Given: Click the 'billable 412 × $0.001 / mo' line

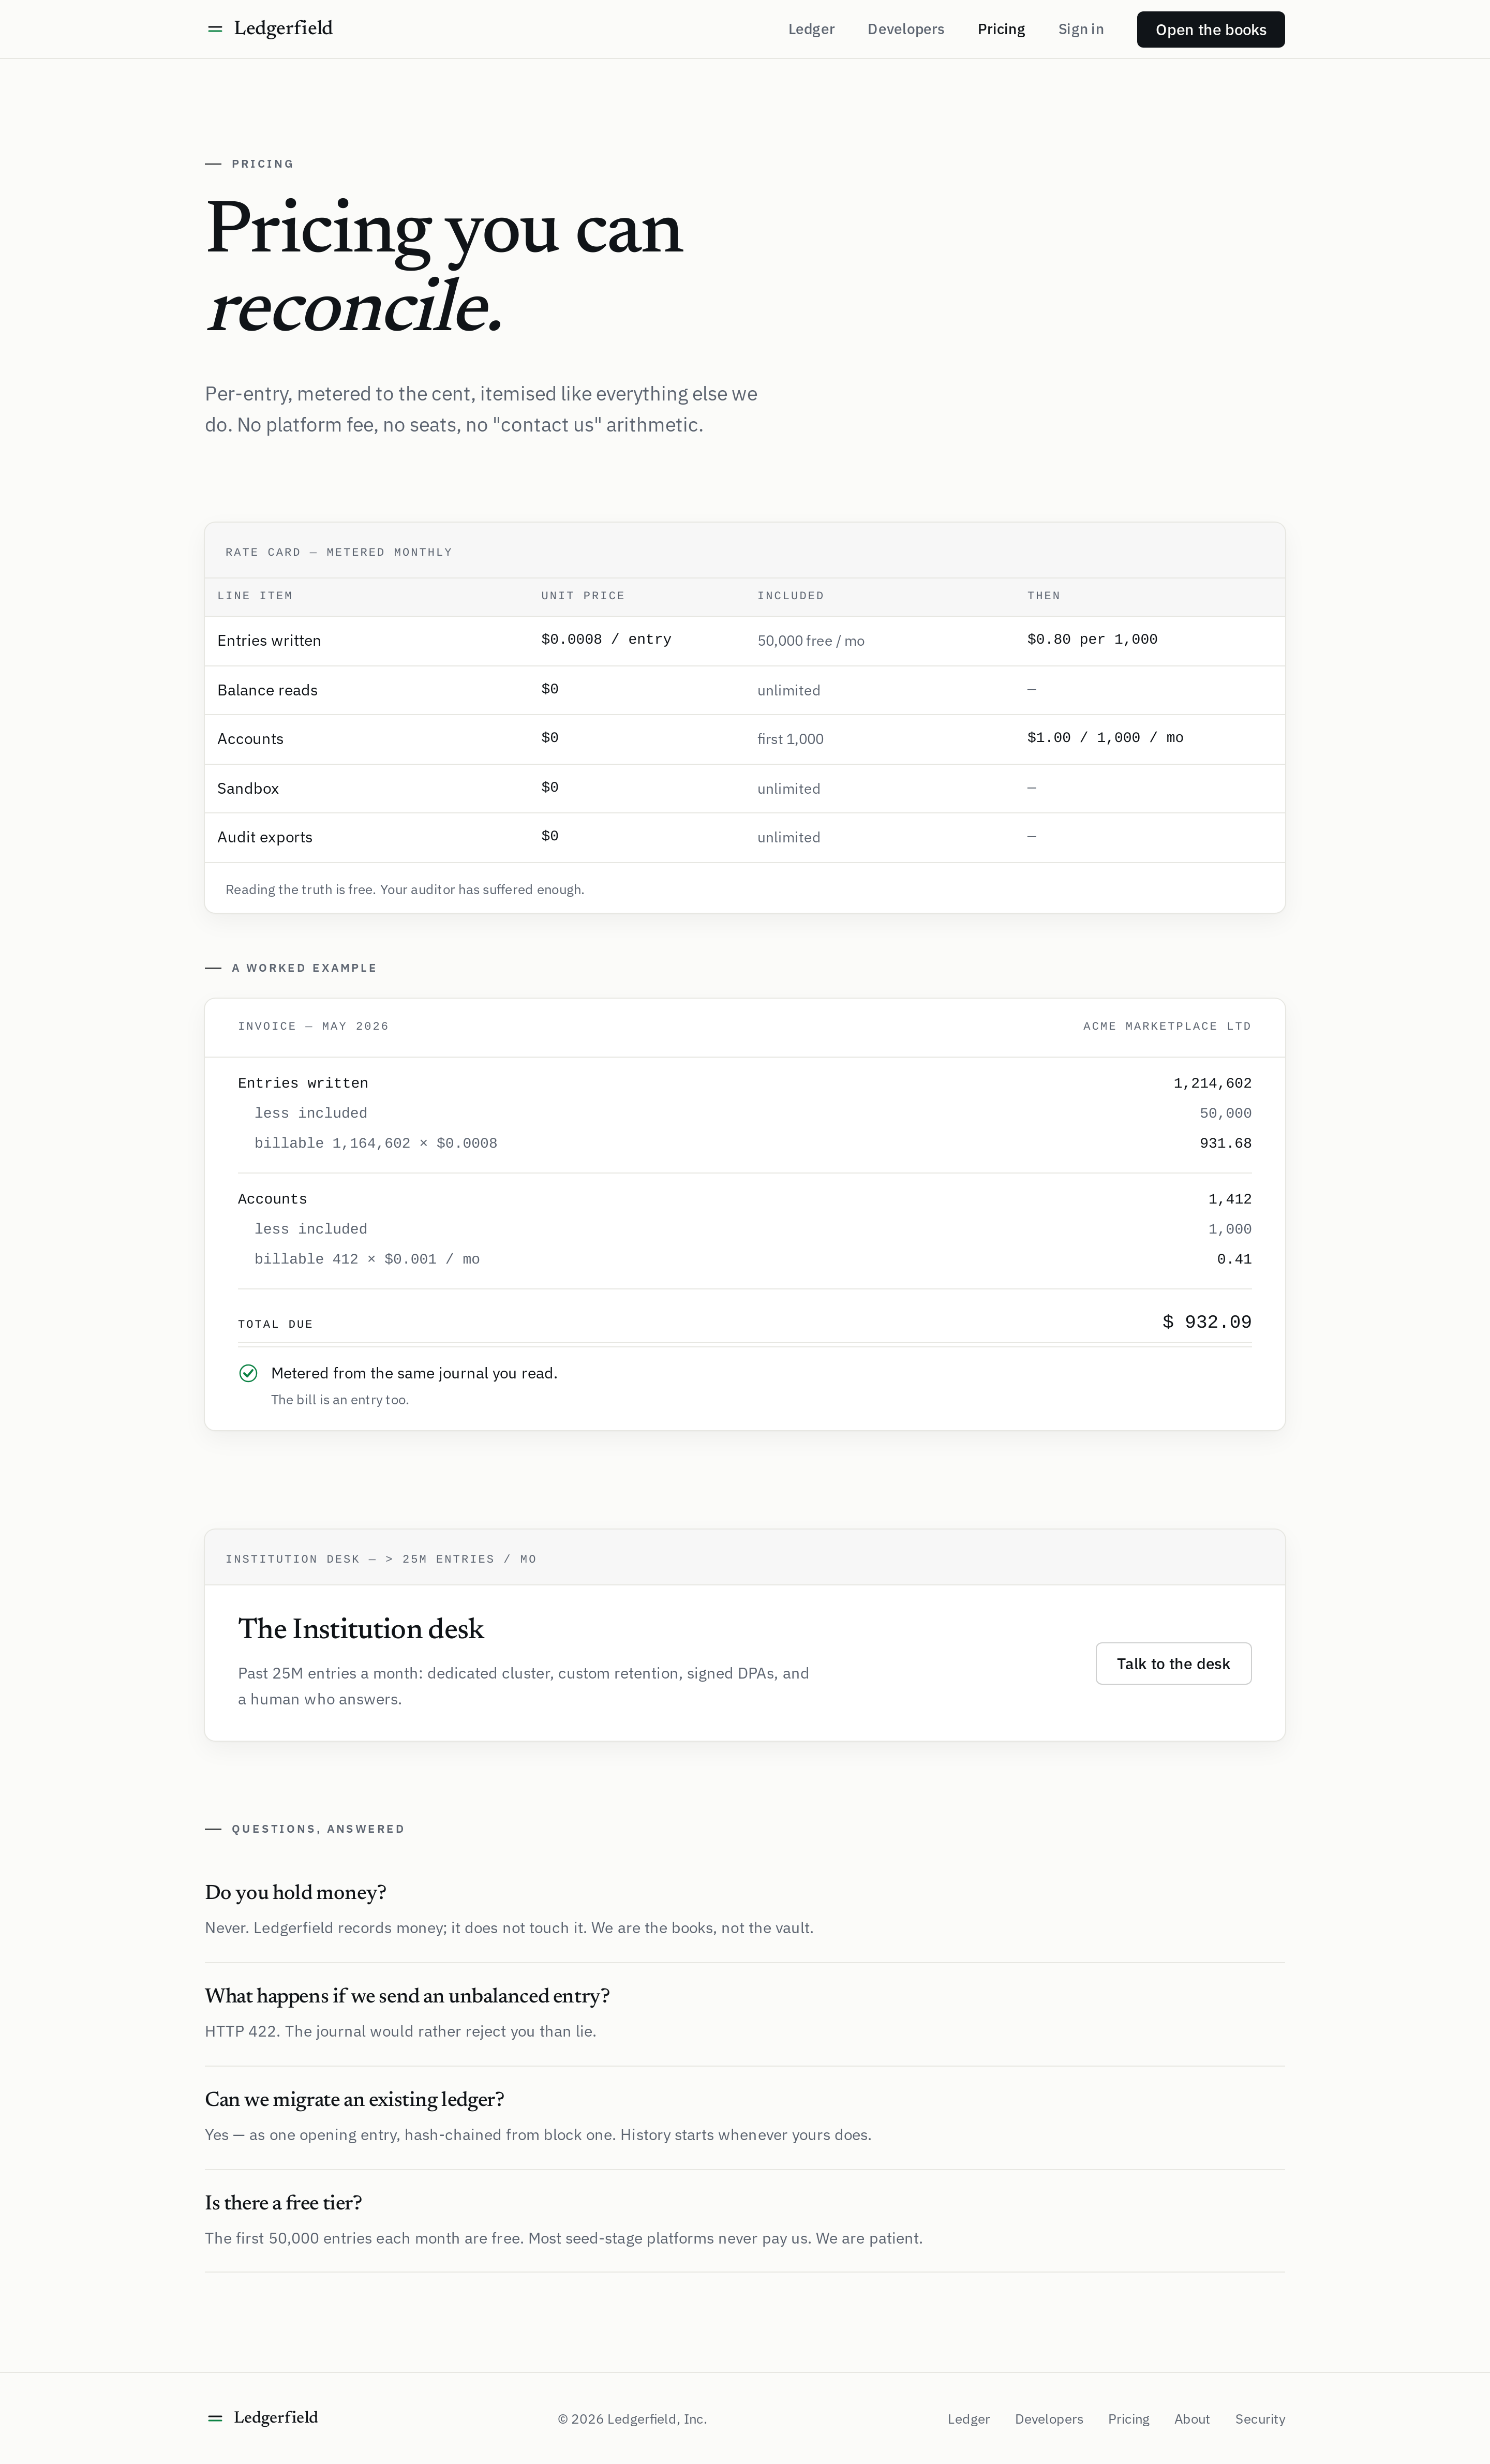Looking at the screenshot, I should click(367, 1259).
